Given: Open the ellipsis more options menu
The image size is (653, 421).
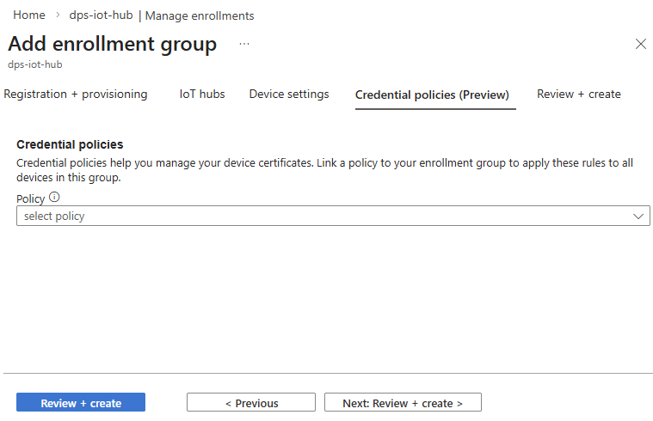Looking at the screenshot, I should click(244, 44).
